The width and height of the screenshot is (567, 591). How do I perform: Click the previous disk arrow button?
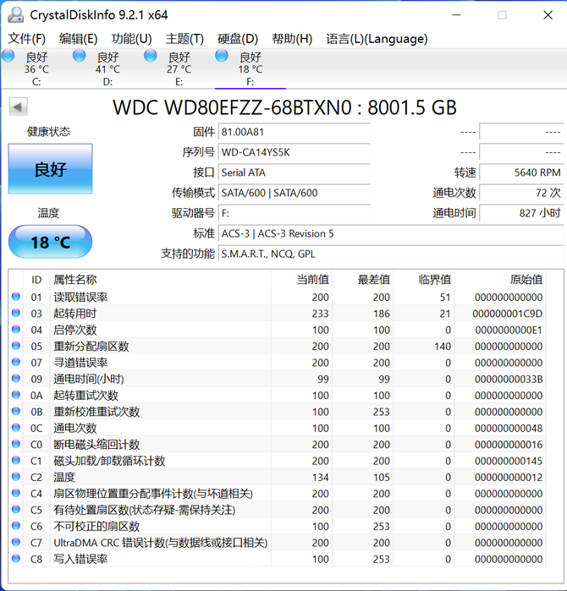18,107
